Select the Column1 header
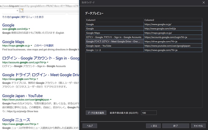This screenshot has height=130, width=208. click(x=115, y=20)
